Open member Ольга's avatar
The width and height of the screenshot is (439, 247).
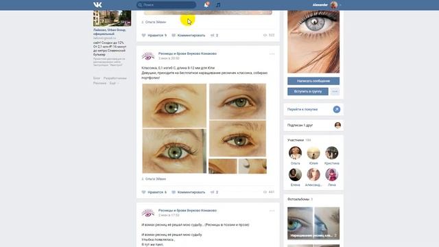click(295, 153)
